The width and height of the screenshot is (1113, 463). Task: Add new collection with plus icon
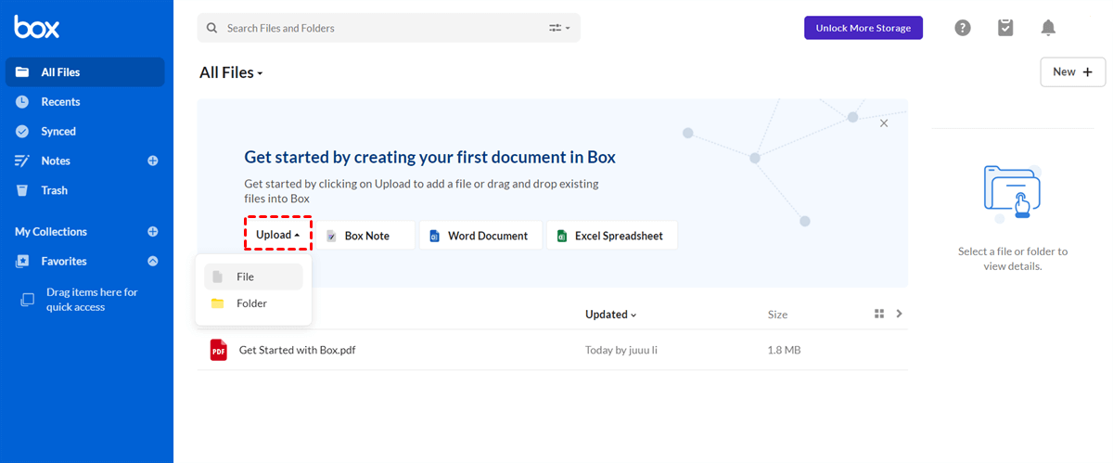pos(153,232)
